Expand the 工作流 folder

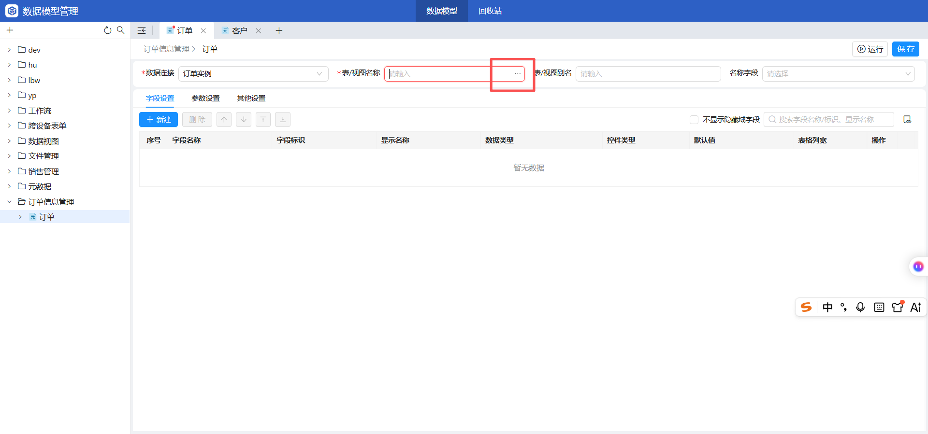[9, 111]
